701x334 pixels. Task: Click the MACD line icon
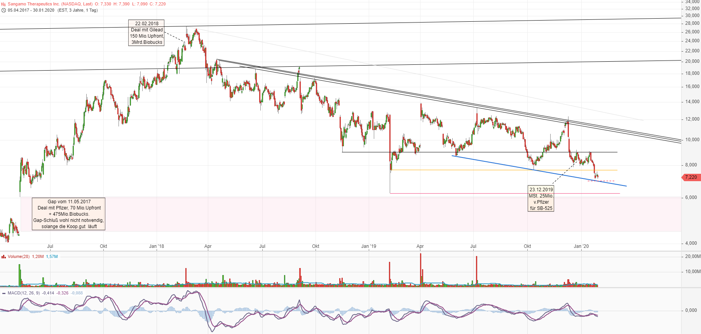coord(3,293)
